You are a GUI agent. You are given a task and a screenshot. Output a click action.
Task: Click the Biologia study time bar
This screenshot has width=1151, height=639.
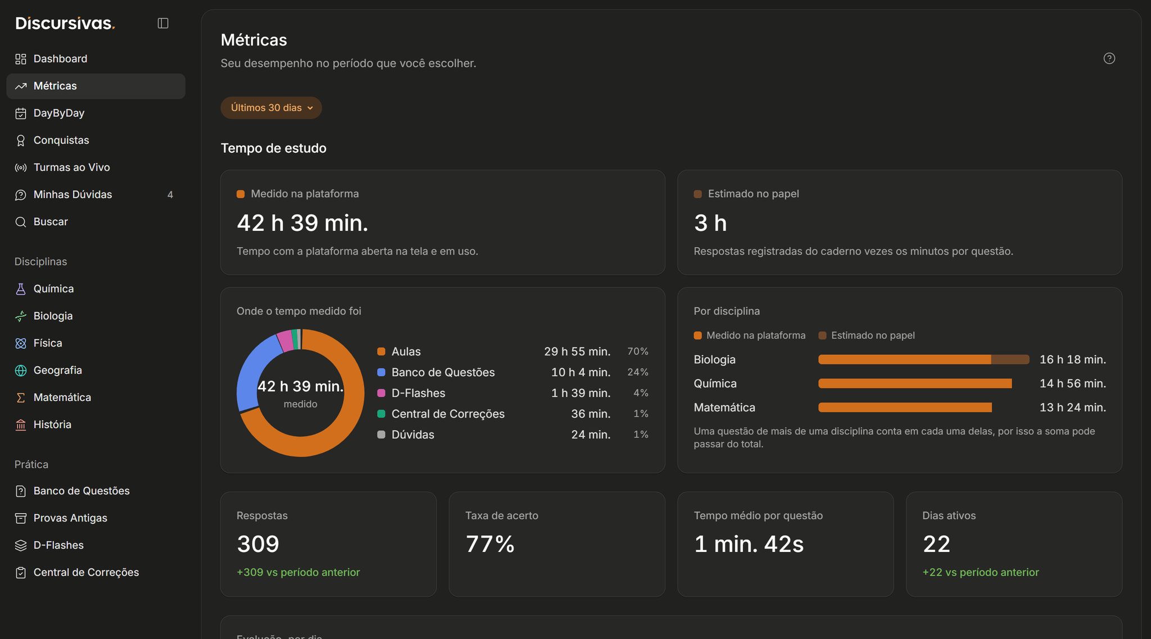click(x=923, y=359)
